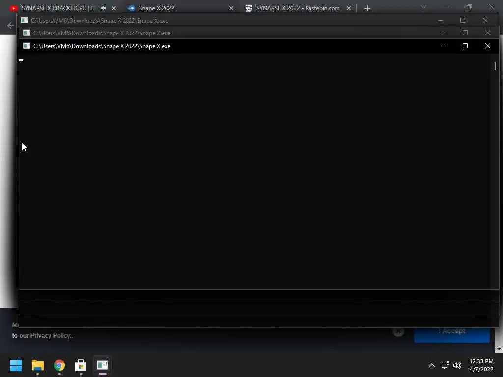Dismiss the cookie banner with the round X
Screen dimensions: 503x377
point(398,332)
